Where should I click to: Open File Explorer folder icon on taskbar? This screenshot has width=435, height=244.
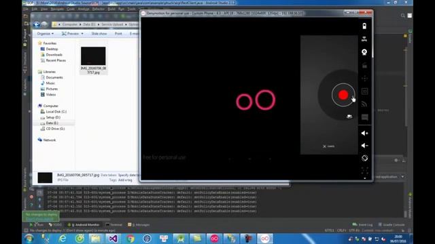pyautogui.click(x=96, y=239)
